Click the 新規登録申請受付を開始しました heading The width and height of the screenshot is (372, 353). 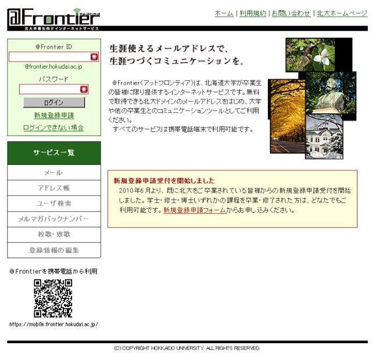[164, 181]
